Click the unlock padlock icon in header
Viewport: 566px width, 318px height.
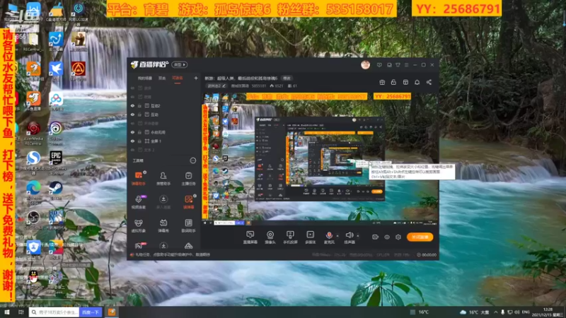(x=393, y=82)
